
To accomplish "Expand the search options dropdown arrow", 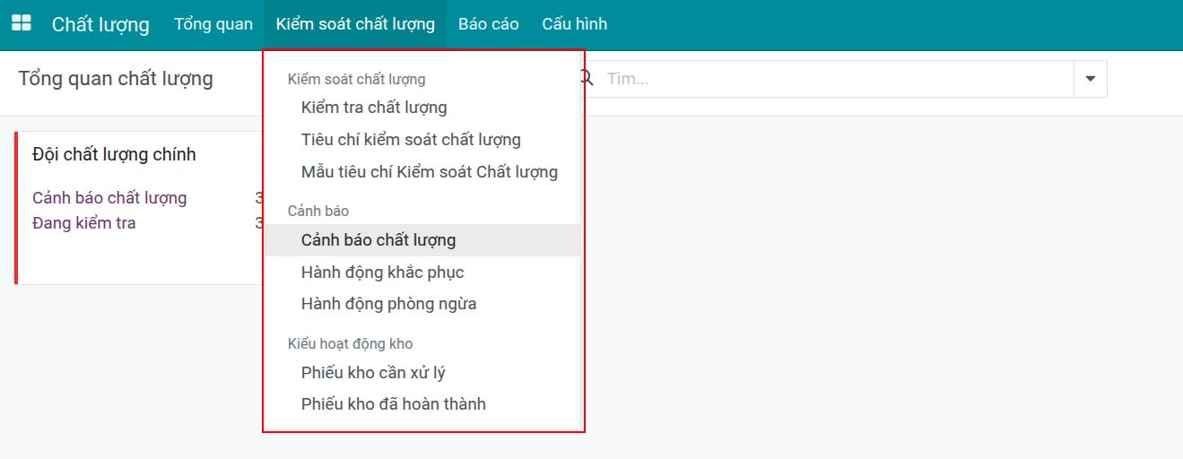I will 1091,79.
